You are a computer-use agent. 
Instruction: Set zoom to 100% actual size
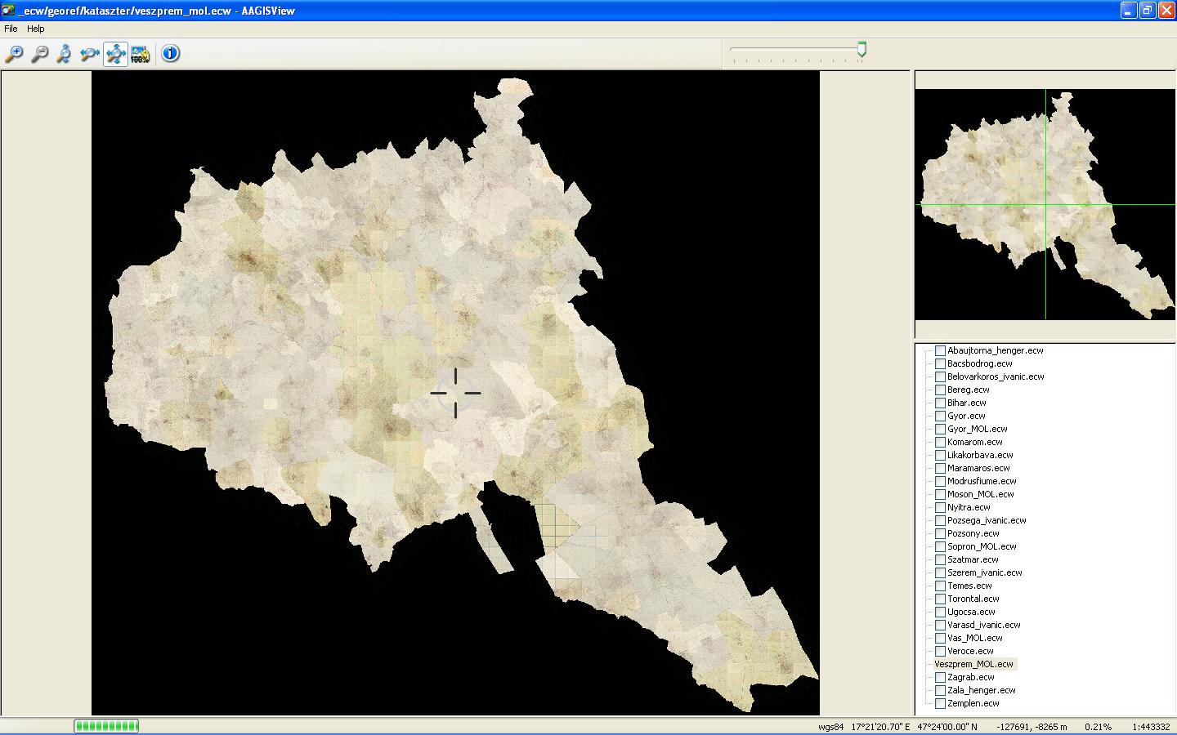(x=141, y=54)
